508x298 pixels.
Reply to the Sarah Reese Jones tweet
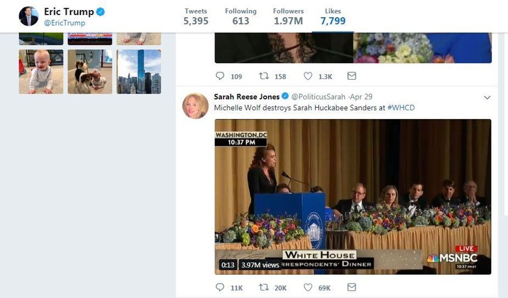(x=220, y=288)
